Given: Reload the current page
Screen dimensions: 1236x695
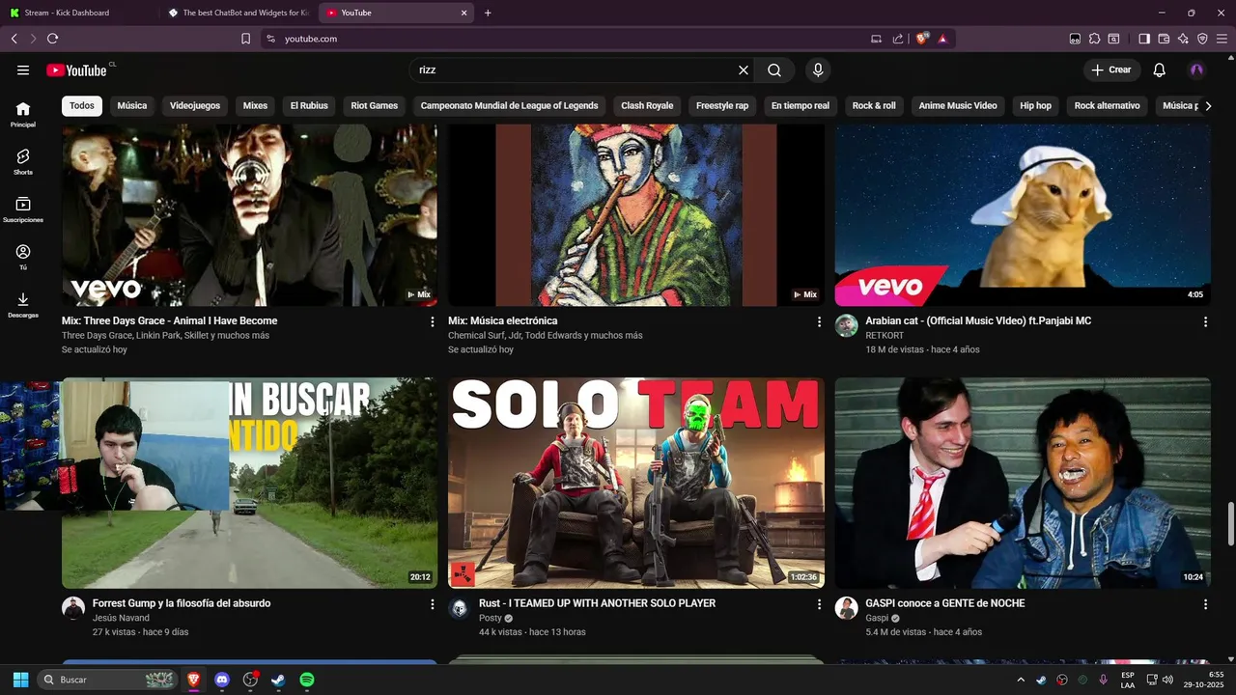Looking at the screenshot, I should 52,39.
